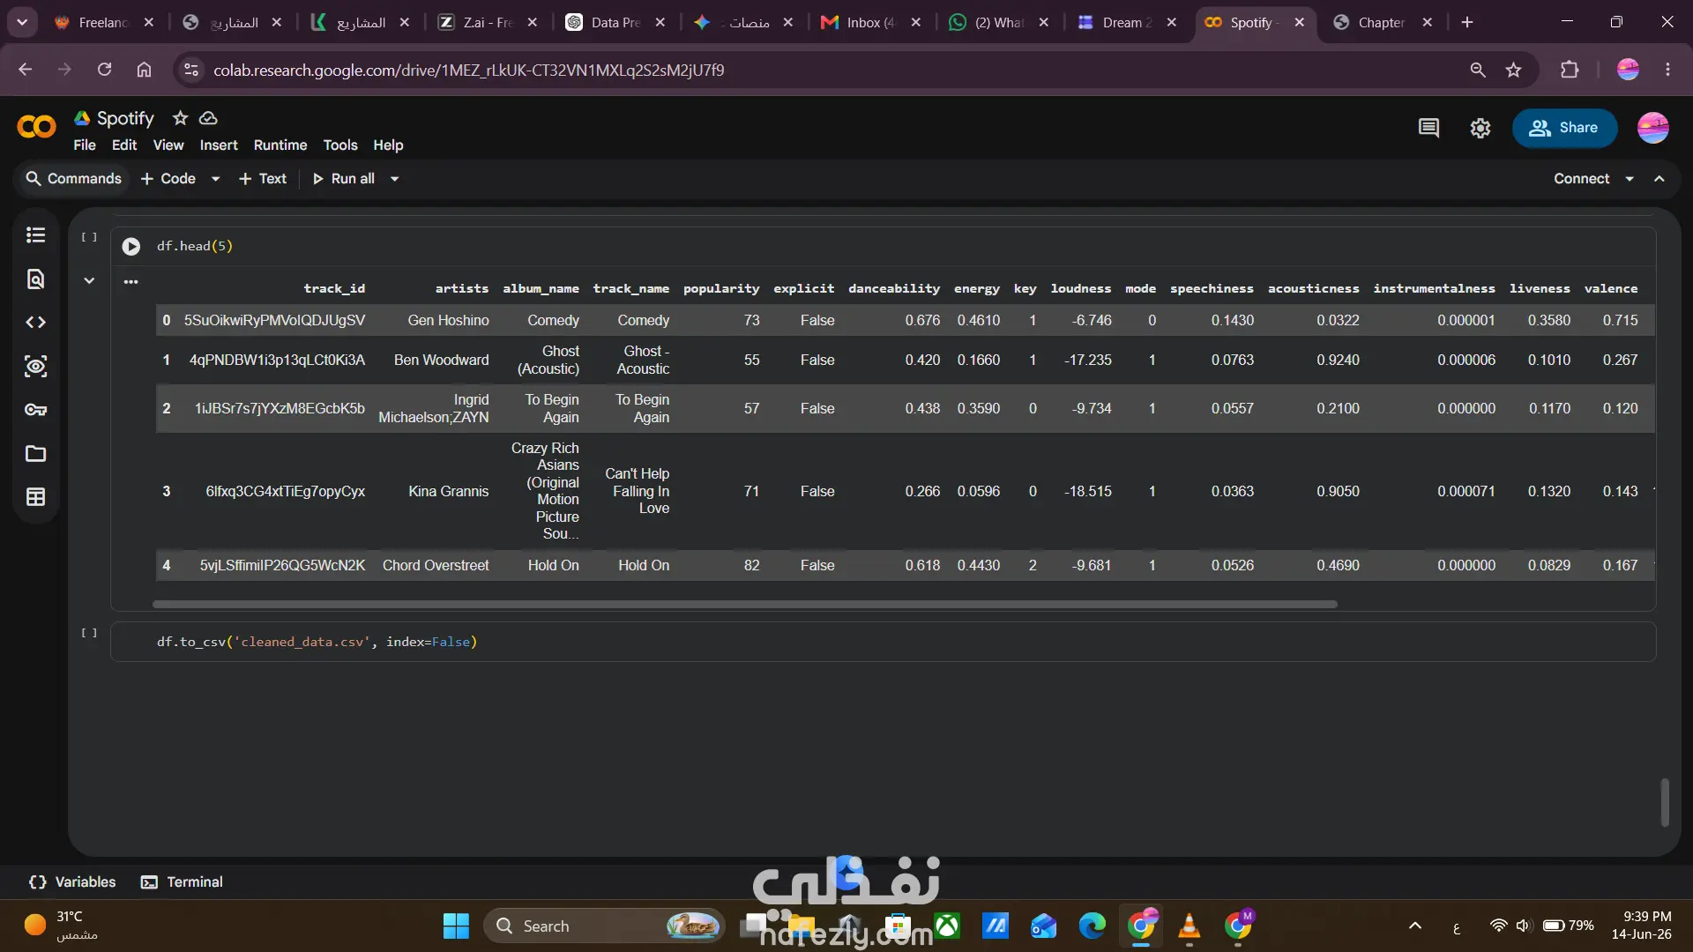Open the Secrets key icon in sidebar
1693x952 pixels.
35,410
